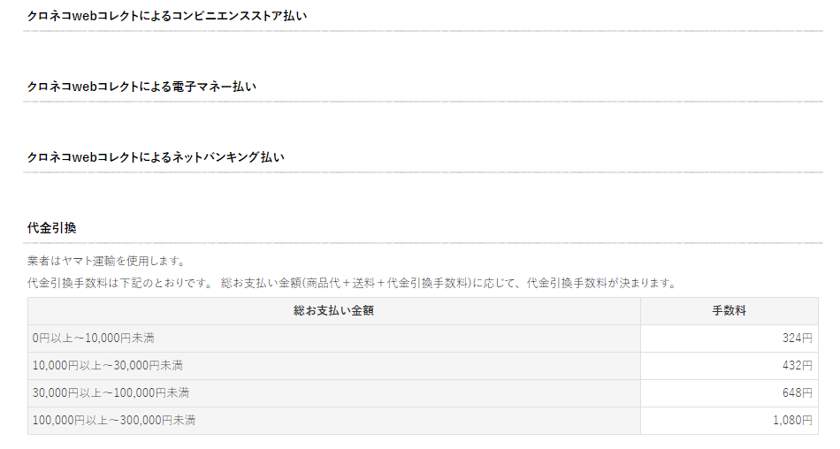840x449 pixels.
Task: Click the 30,000円以上〜100,000円未満 row cell
Action: coord(333,393)
